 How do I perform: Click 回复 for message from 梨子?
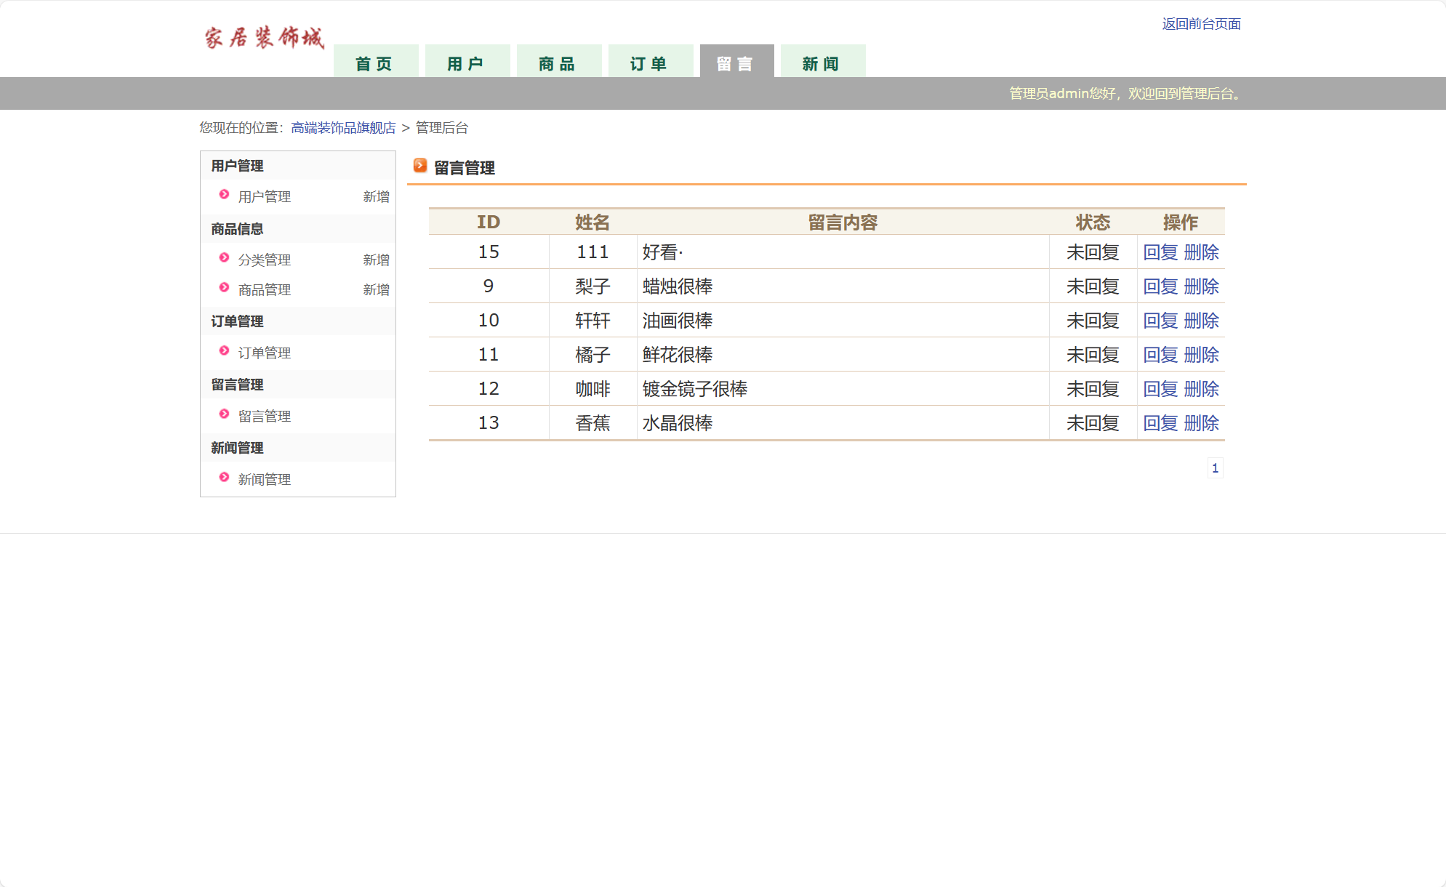click(x=1159, y=286)
